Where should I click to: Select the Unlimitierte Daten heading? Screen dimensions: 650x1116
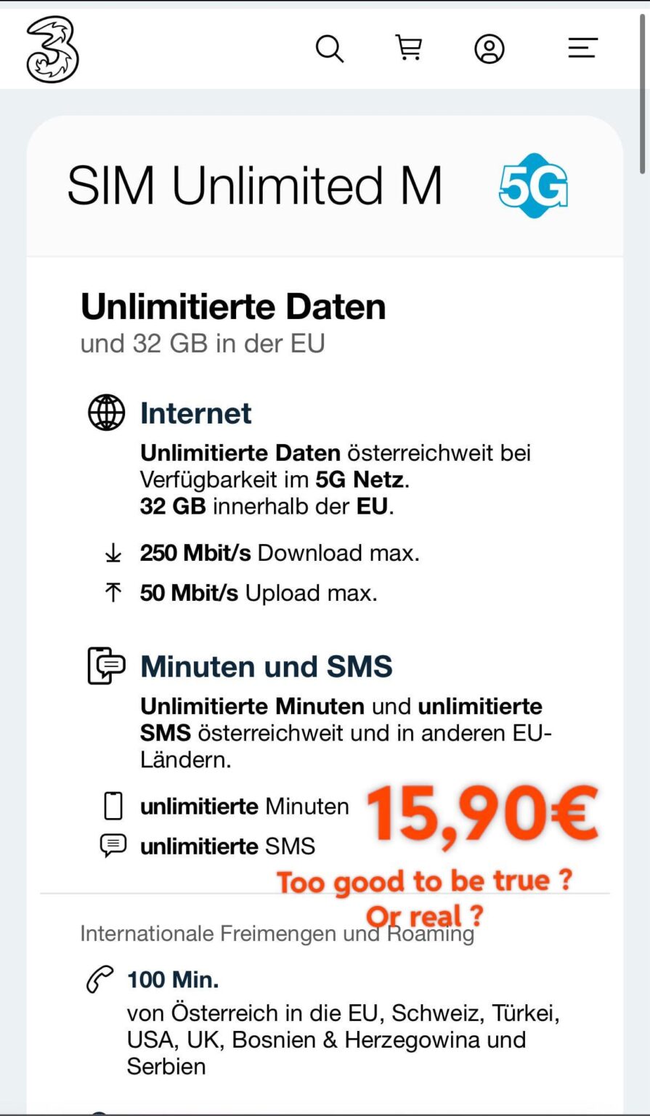(x=234, y=307)
